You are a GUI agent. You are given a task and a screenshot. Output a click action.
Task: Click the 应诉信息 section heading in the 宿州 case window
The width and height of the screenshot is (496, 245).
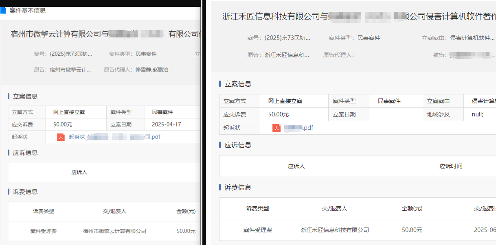[25, 153]
